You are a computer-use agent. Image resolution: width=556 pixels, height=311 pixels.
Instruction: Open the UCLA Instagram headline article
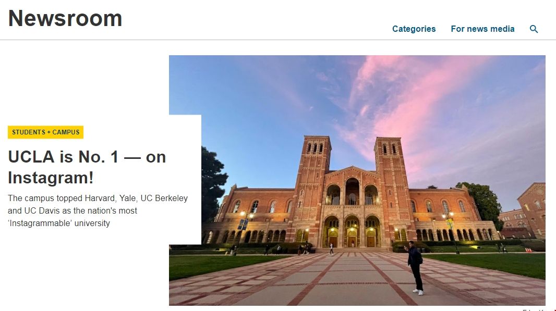pos(87,168)
